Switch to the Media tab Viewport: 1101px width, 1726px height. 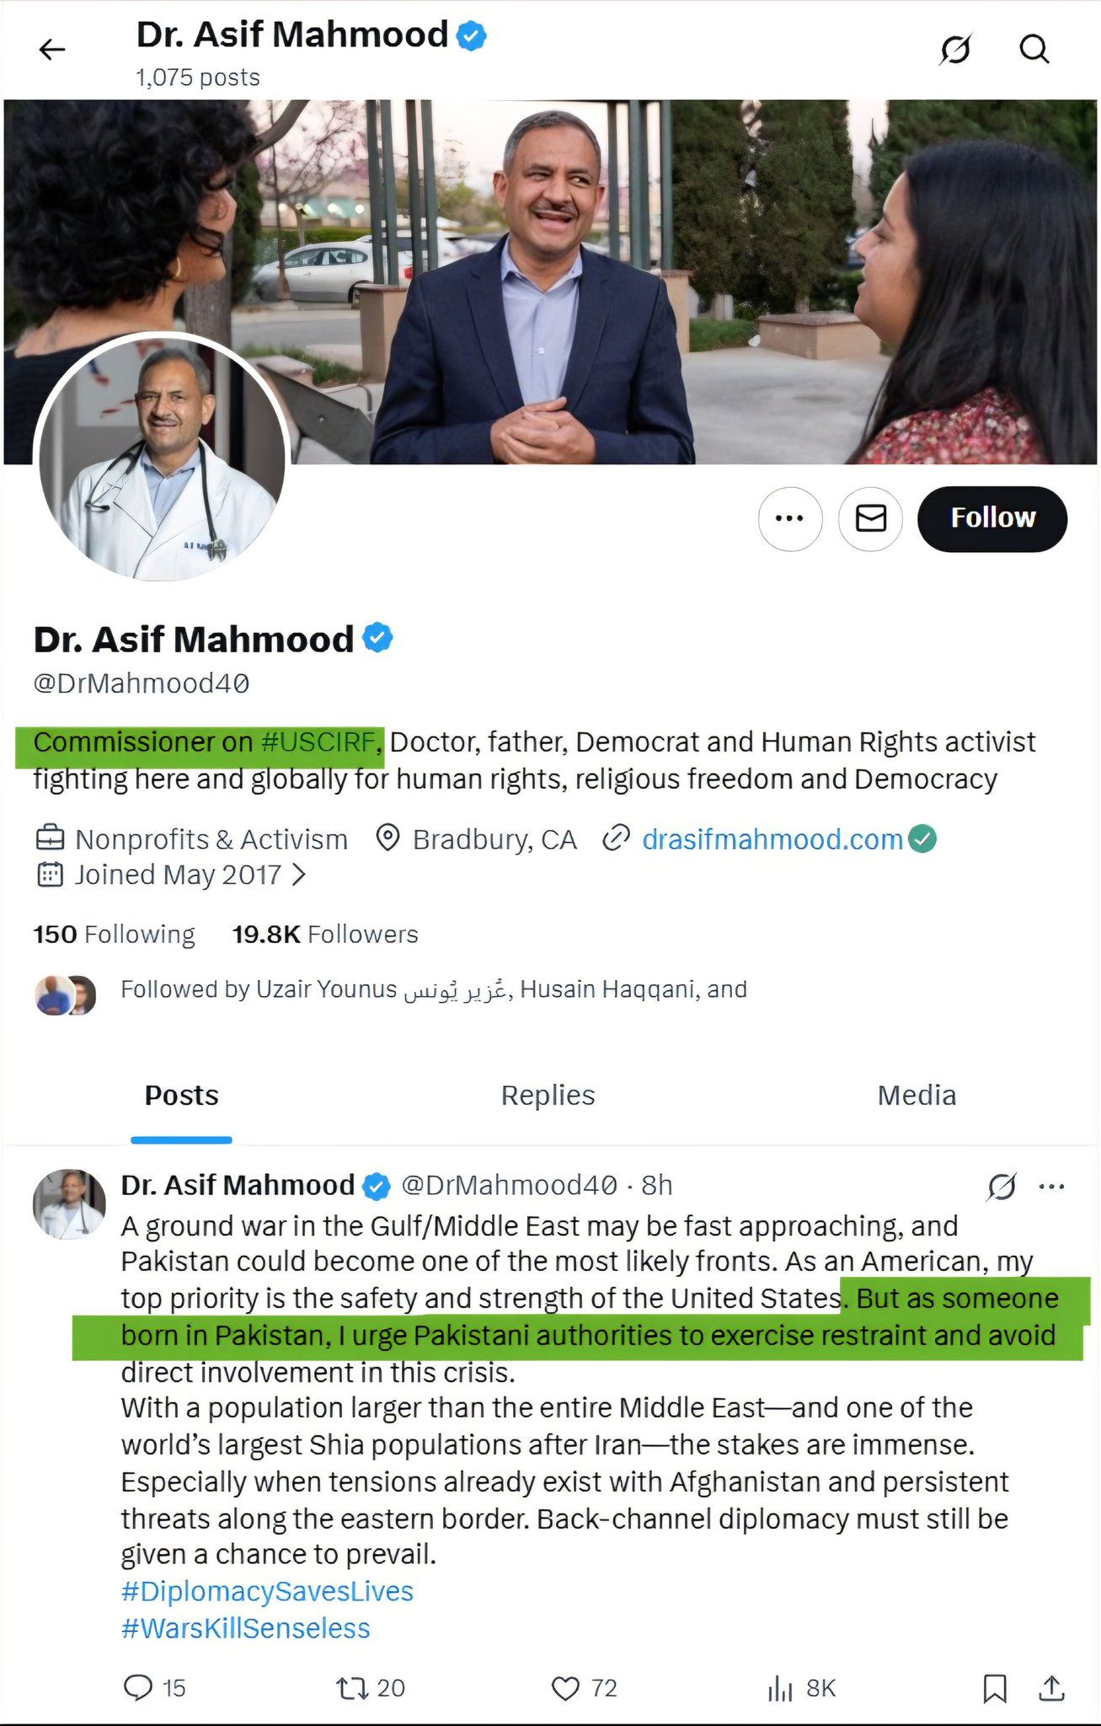click(x=917, y=1095)
